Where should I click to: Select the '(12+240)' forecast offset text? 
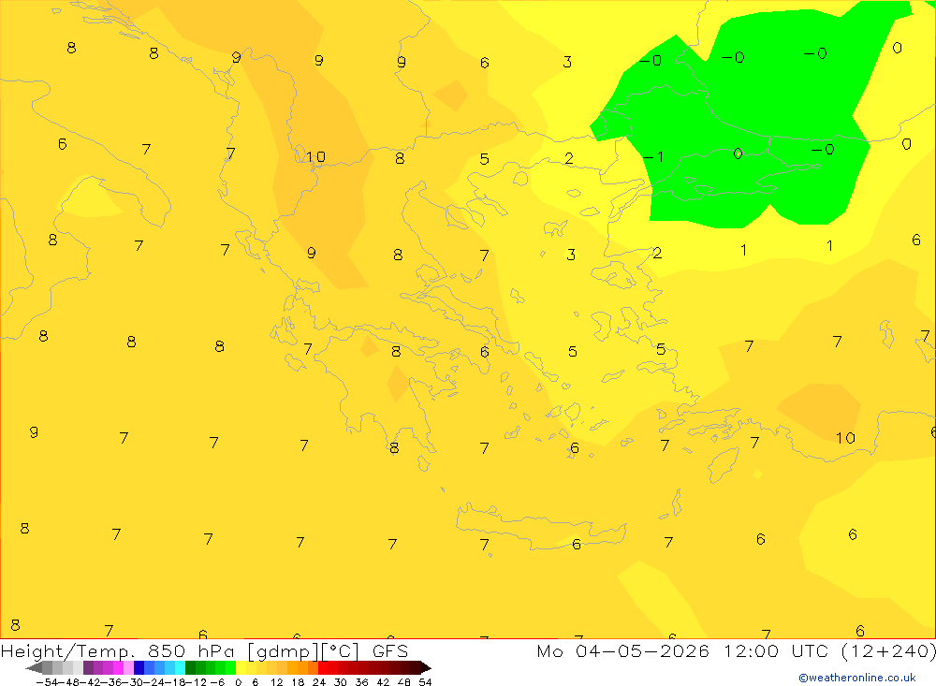coord(888,650)
